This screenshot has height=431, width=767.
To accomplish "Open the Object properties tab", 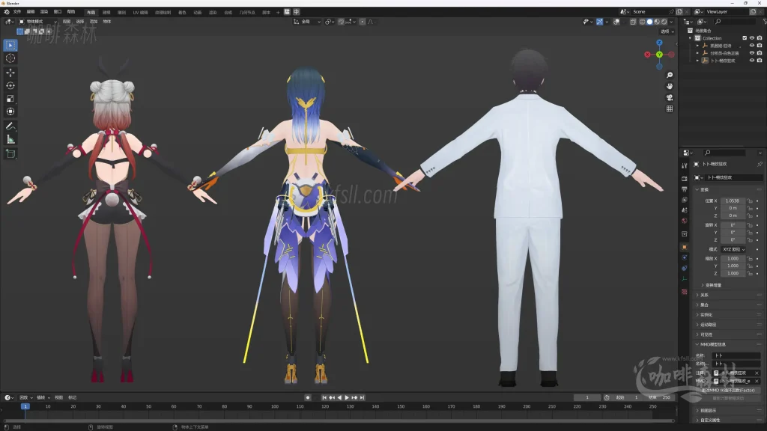I will (x=685, y=247).
